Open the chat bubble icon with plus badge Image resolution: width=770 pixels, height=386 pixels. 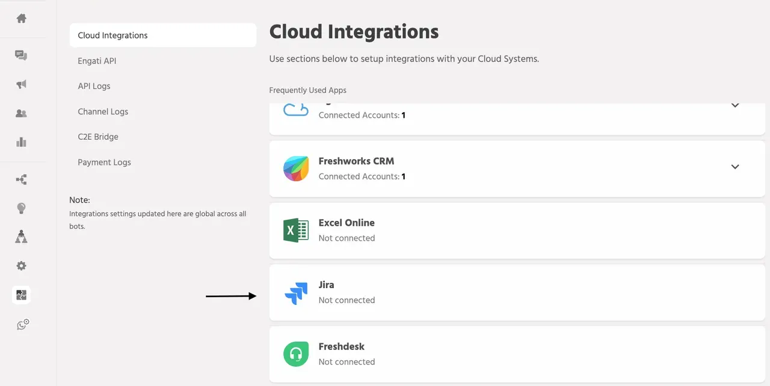click(x=23, y=325)
